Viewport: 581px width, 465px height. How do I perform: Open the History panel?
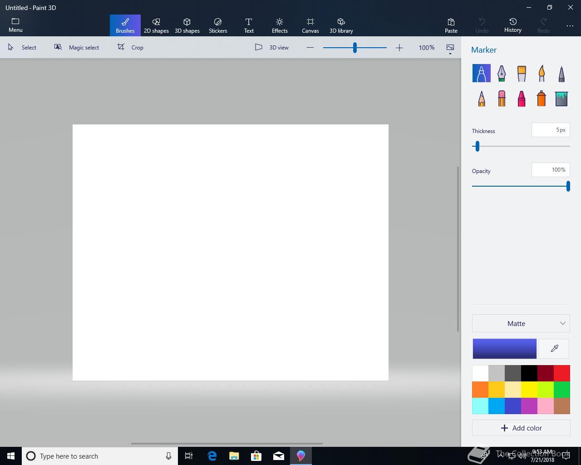pos(512,25)
